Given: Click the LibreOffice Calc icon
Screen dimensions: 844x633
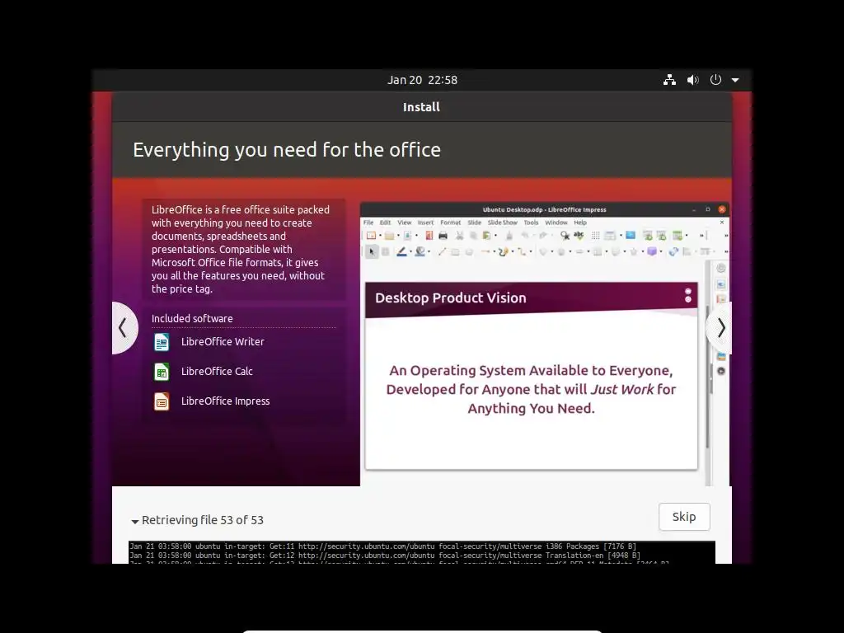Looking at the screenshot, I should pyautogui.click(x=162, y=372).
